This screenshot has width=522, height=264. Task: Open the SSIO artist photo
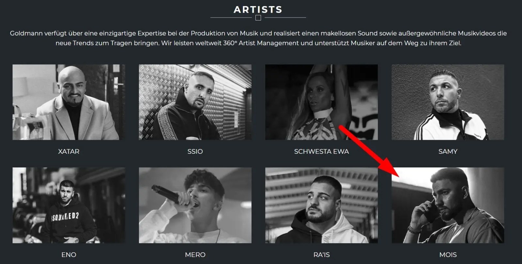pos(195,102)
